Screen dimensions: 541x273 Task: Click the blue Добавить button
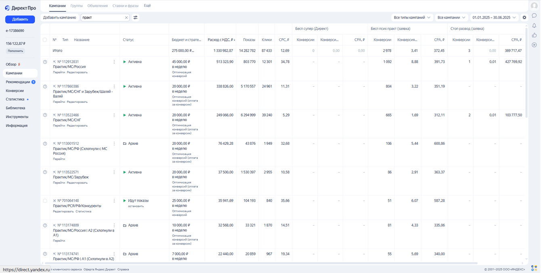[20, 19]
